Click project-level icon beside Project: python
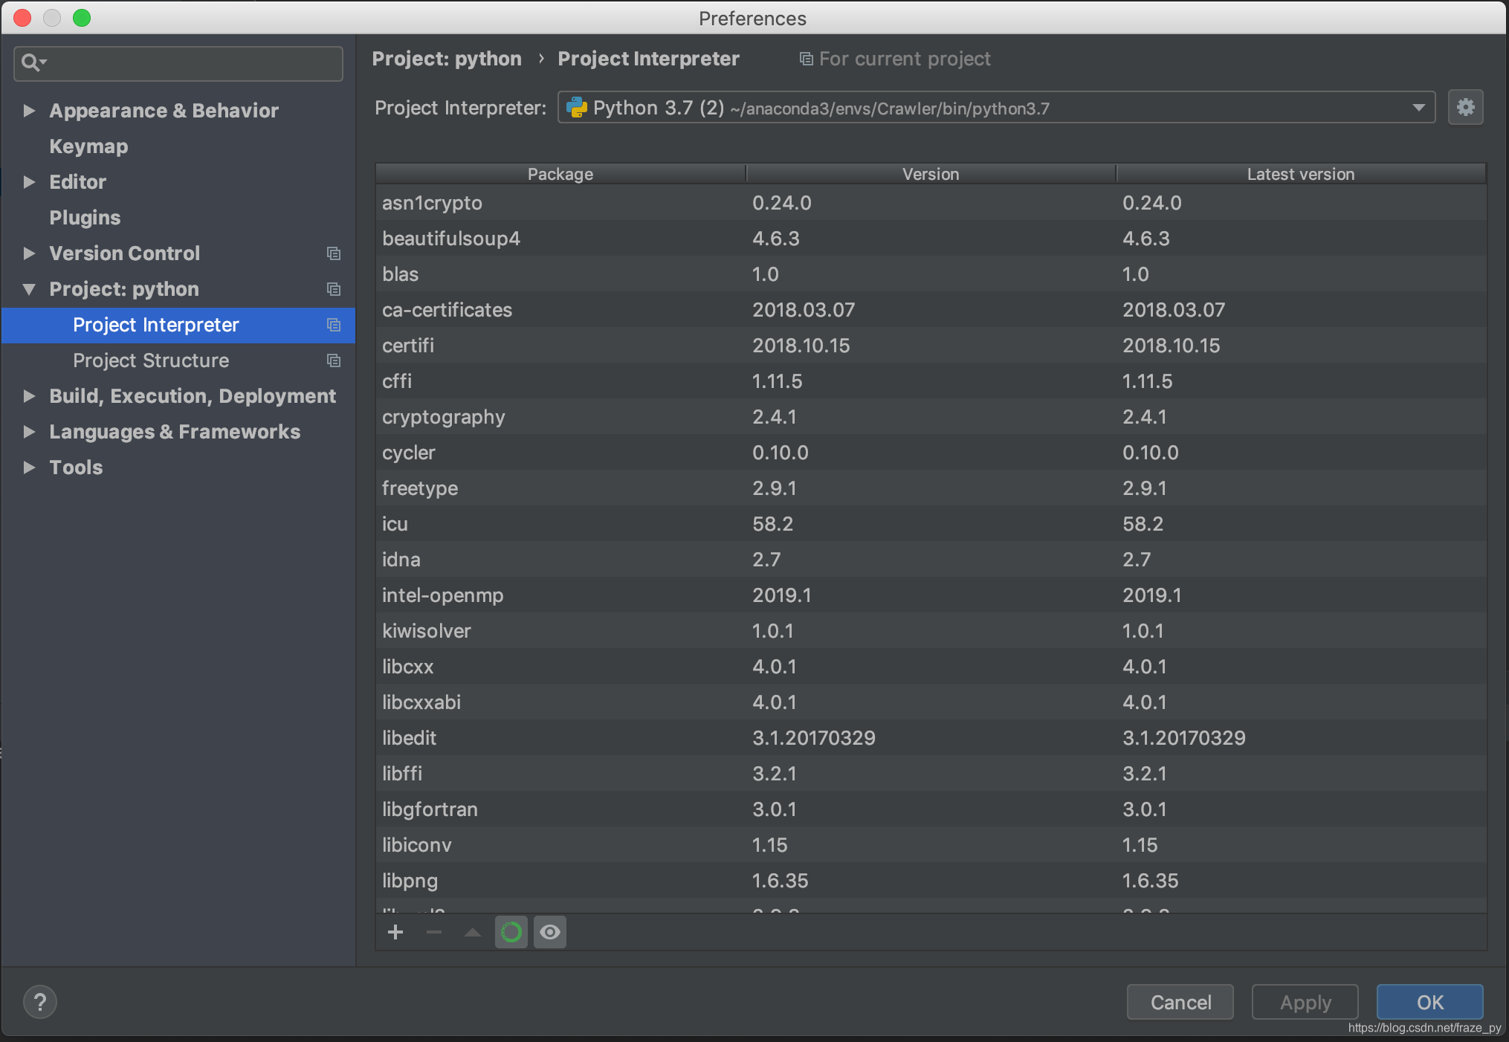The width and height of the screenshot is (1509, 1042). point(334,289)
